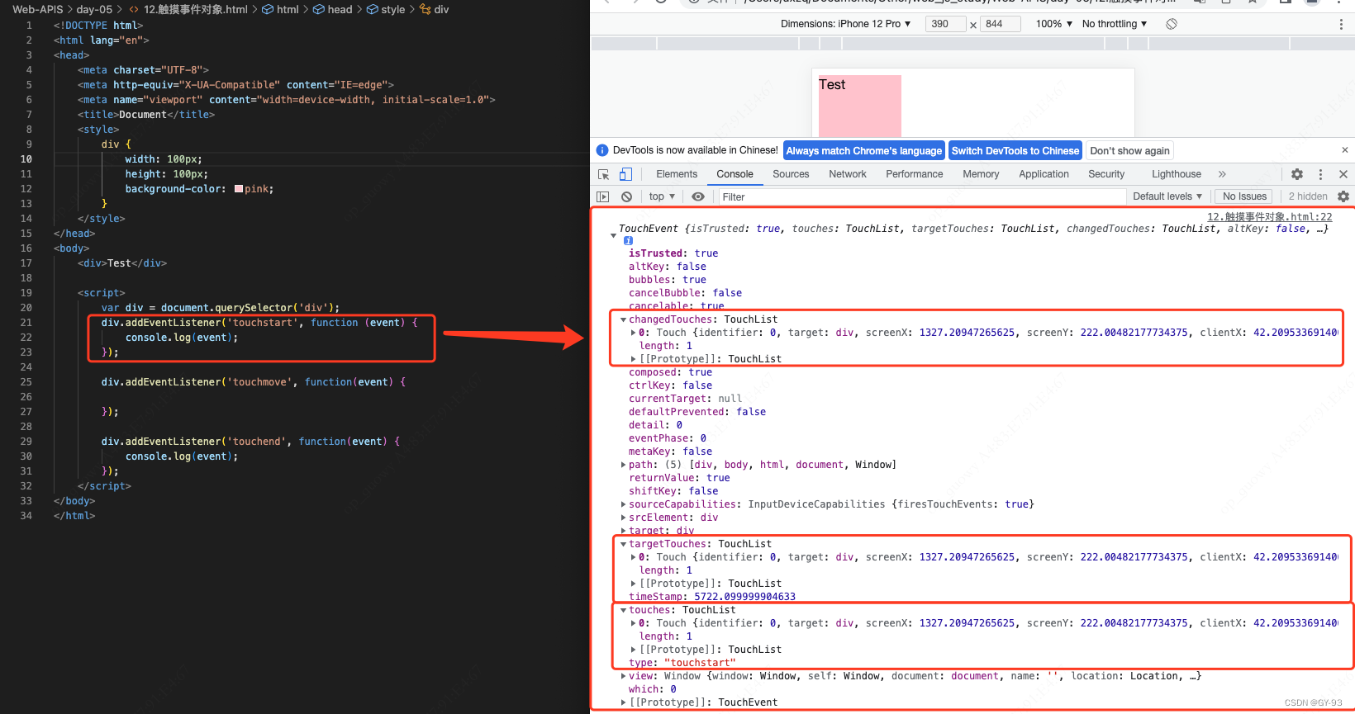The width and height of the screenshot is (1355, 714).
Task: Expand [[Prototype]]: TouchEvent entry
Action: click(x=623, y=702)
